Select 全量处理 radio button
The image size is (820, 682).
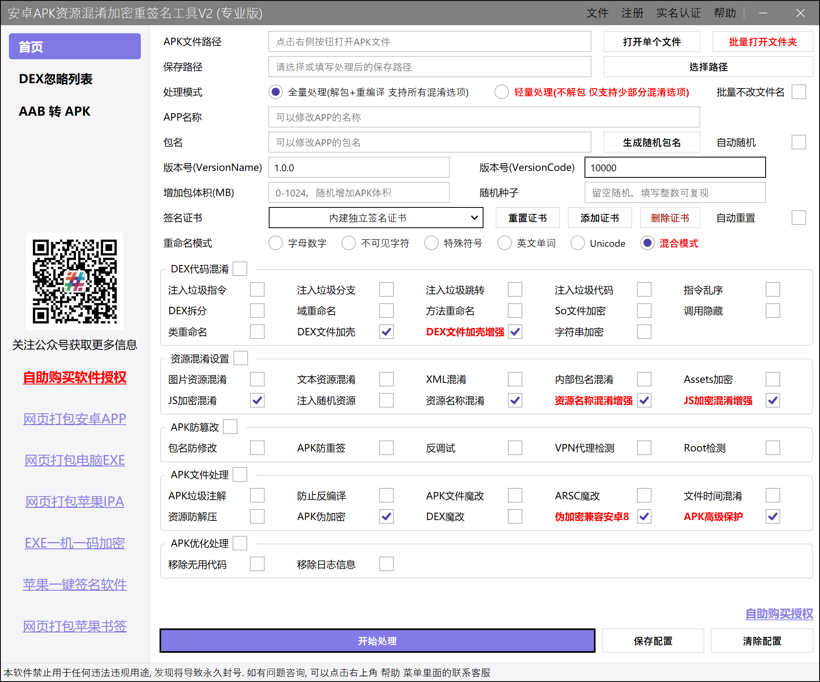click(x=276, y=92)
